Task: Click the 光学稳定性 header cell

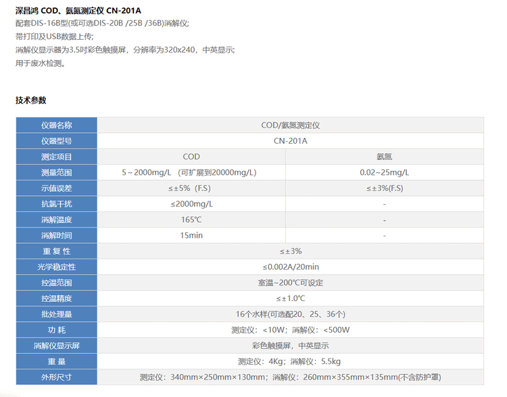Action: pos(57,267)
